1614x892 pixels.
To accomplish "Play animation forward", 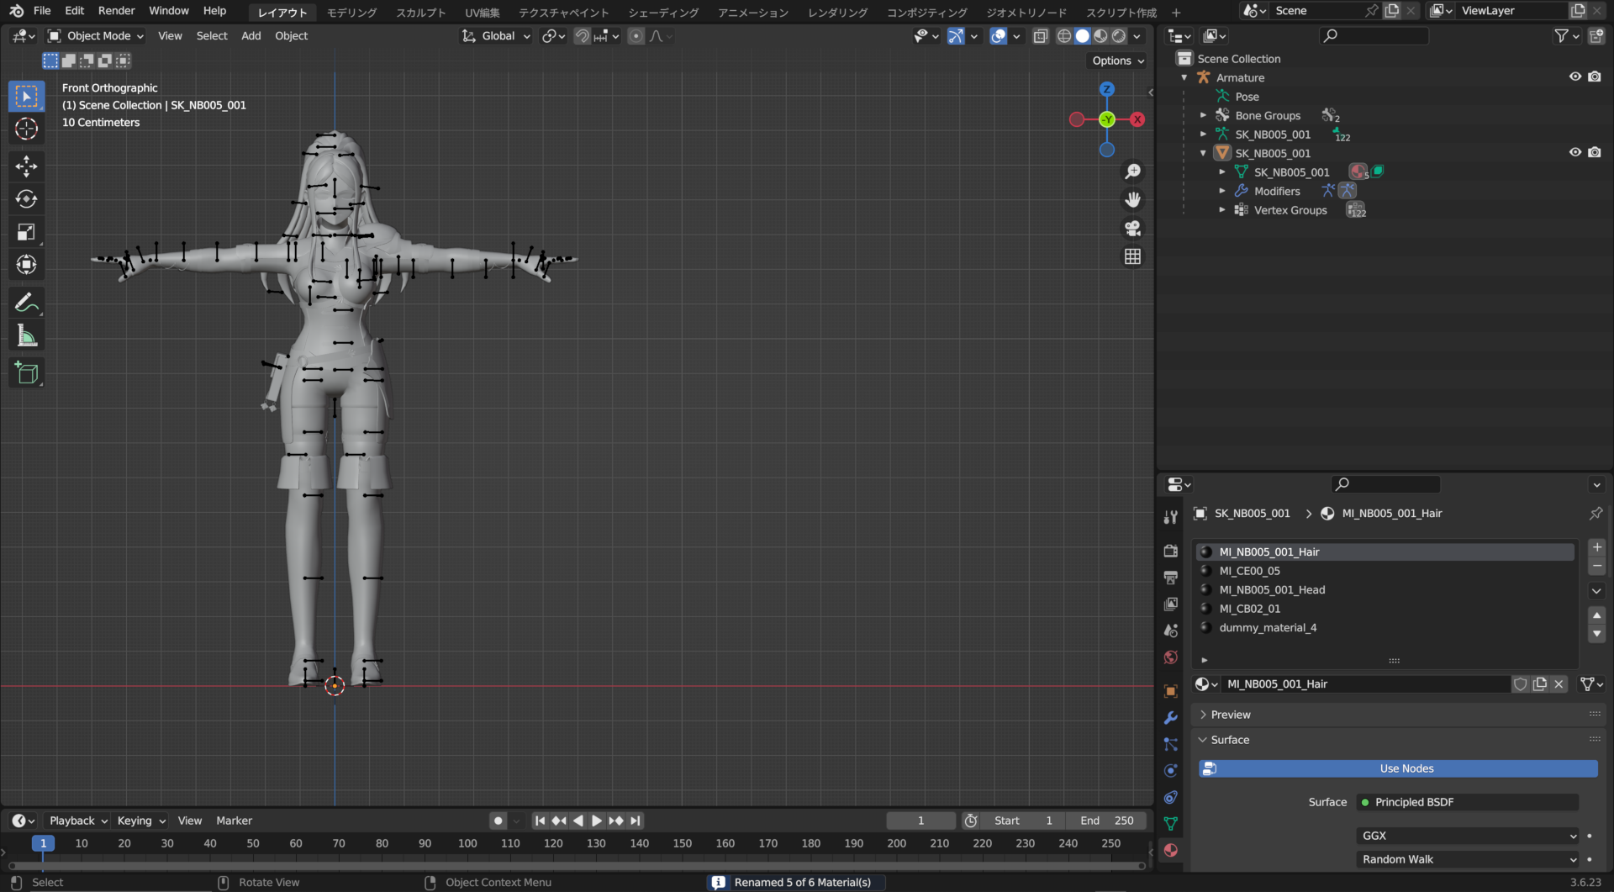I will point(597,821).
